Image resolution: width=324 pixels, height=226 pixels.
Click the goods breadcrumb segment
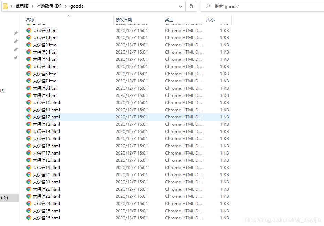tap(77, 6)
